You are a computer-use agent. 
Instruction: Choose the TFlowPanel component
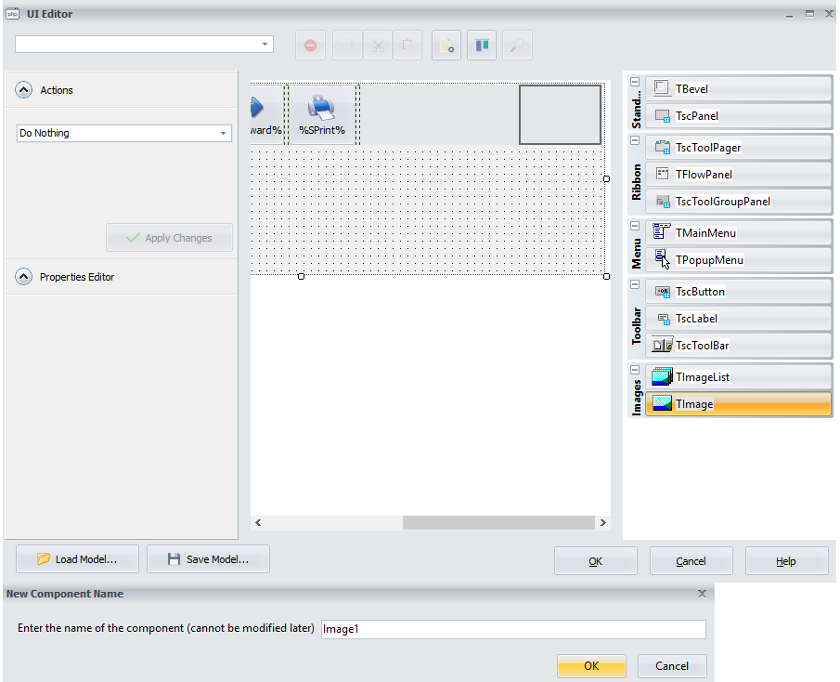[x=738, y=175]
